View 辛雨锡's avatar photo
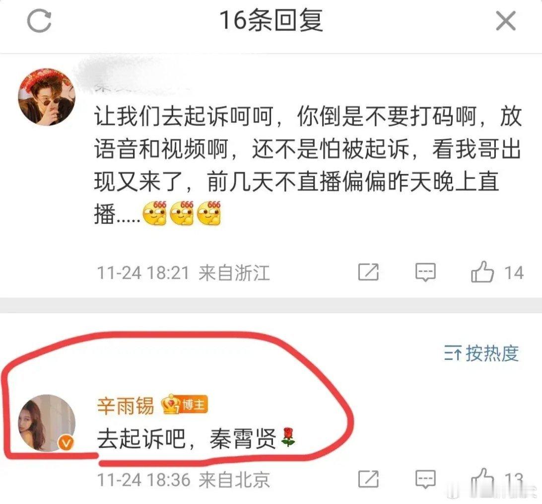542x504 pixels. coord(47,423)
